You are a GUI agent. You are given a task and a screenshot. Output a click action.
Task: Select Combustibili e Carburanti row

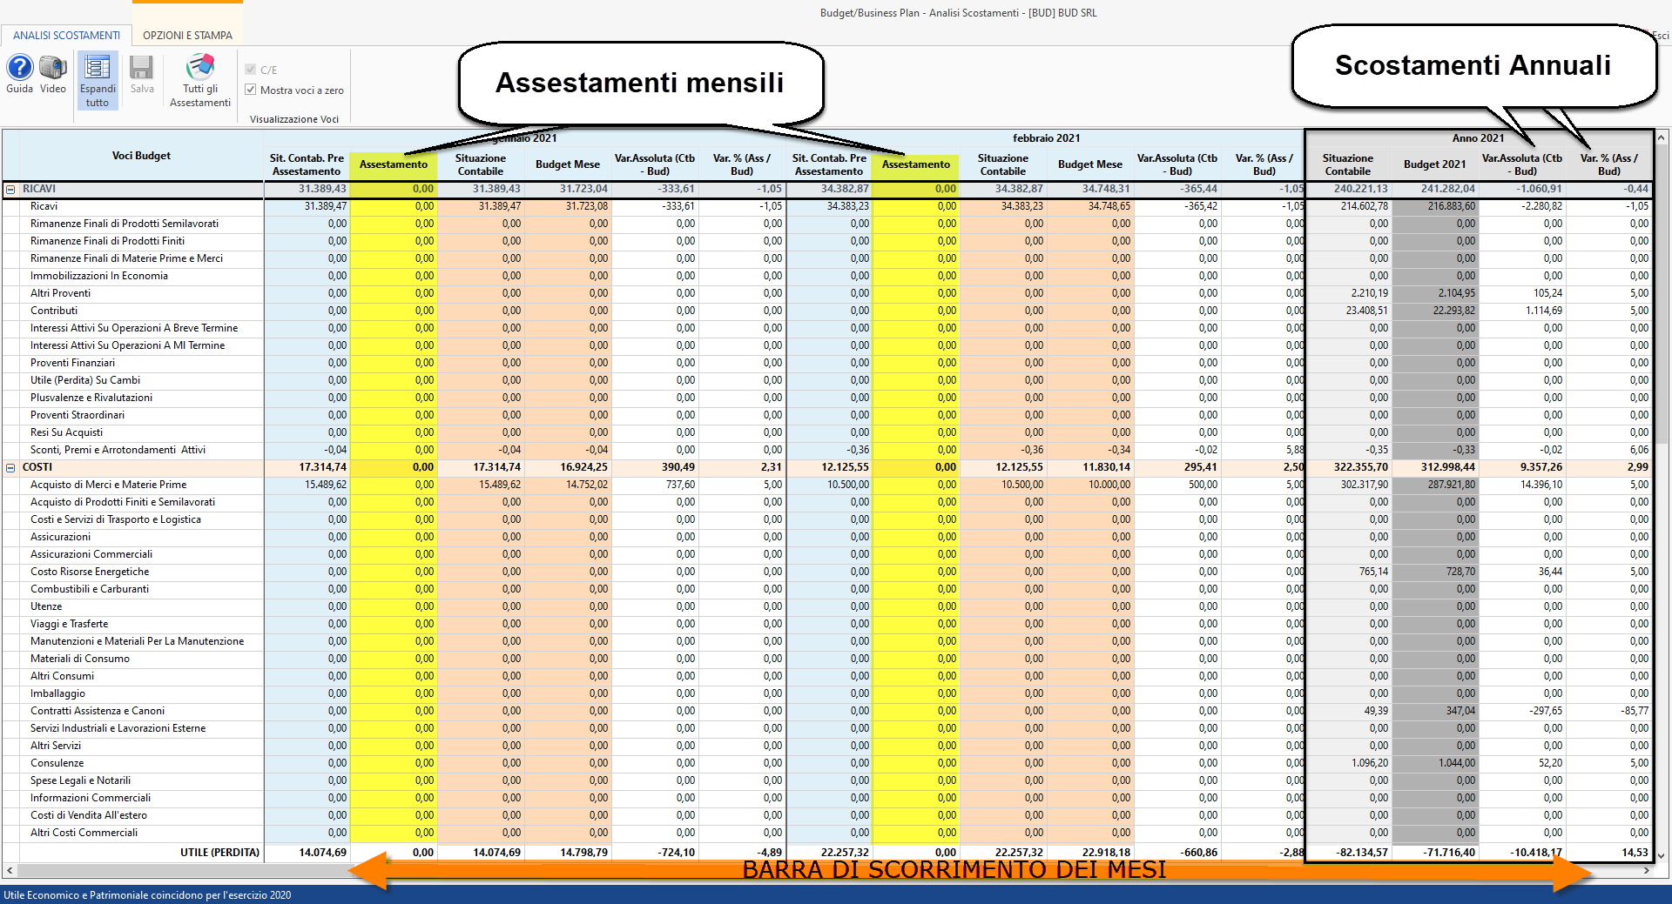click(90, 589)
